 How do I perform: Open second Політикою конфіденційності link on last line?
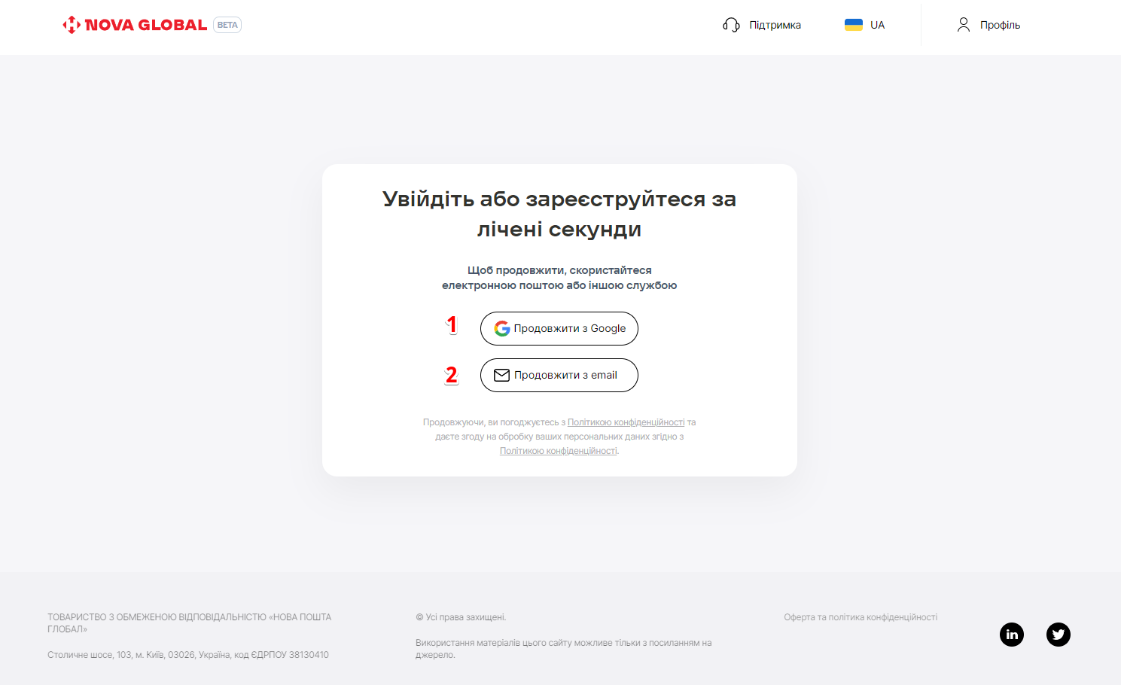(x=558, y=451)
